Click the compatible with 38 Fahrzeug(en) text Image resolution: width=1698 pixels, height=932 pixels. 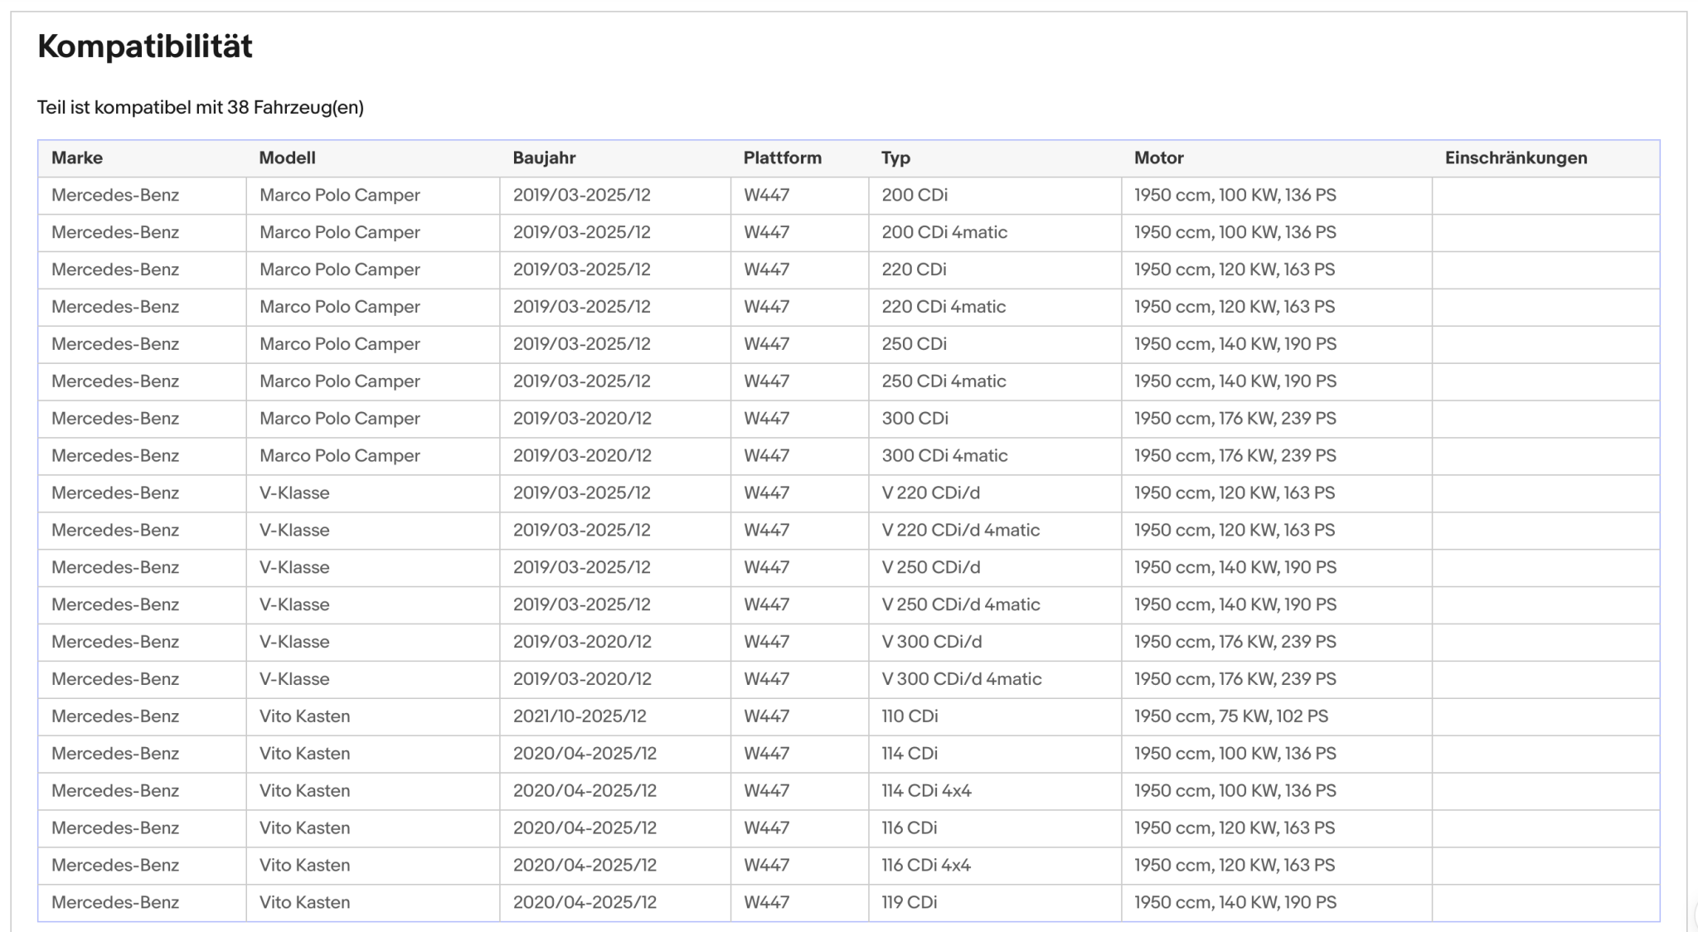tap(201, 107)
